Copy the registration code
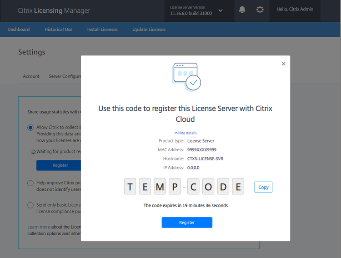This screenshot has height=258, width=341. [263, 187]
